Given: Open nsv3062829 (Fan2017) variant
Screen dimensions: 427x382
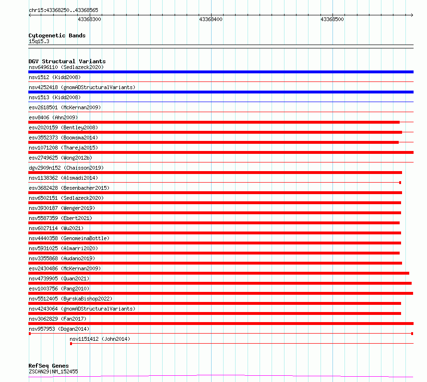Looking at the screenshot, I should [58, 319].
